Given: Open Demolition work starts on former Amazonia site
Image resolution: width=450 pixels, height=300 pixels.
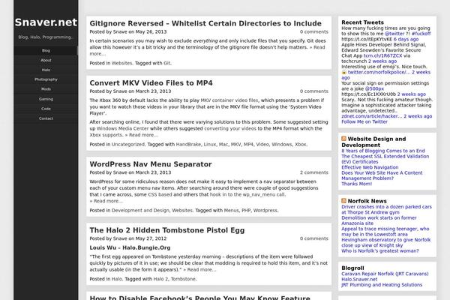Looking at the screenshot, I should tap(379, 220).
